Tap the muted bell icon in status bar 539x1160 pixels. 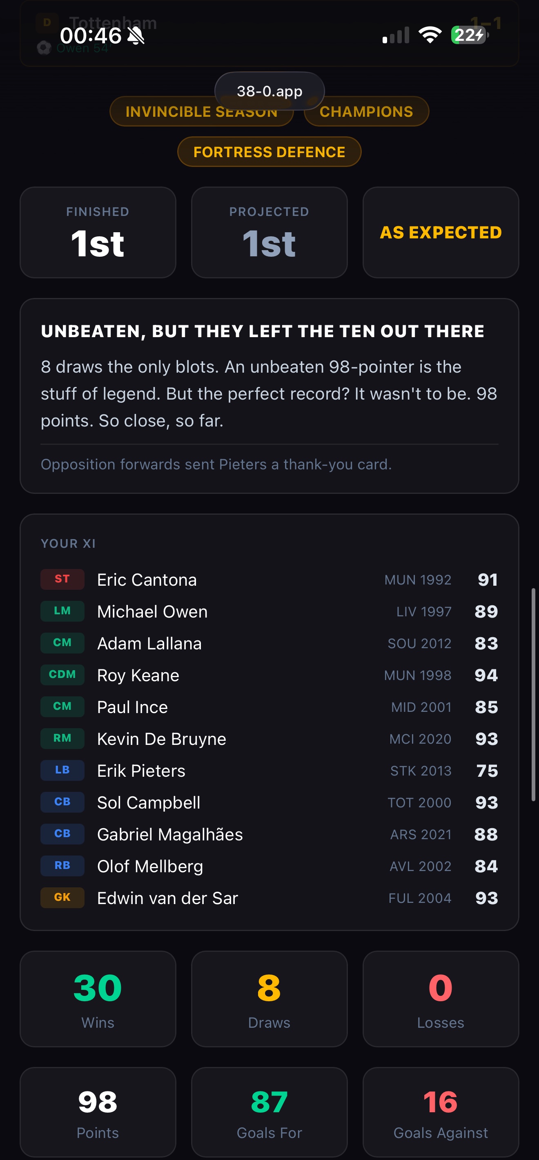(136, 36)
